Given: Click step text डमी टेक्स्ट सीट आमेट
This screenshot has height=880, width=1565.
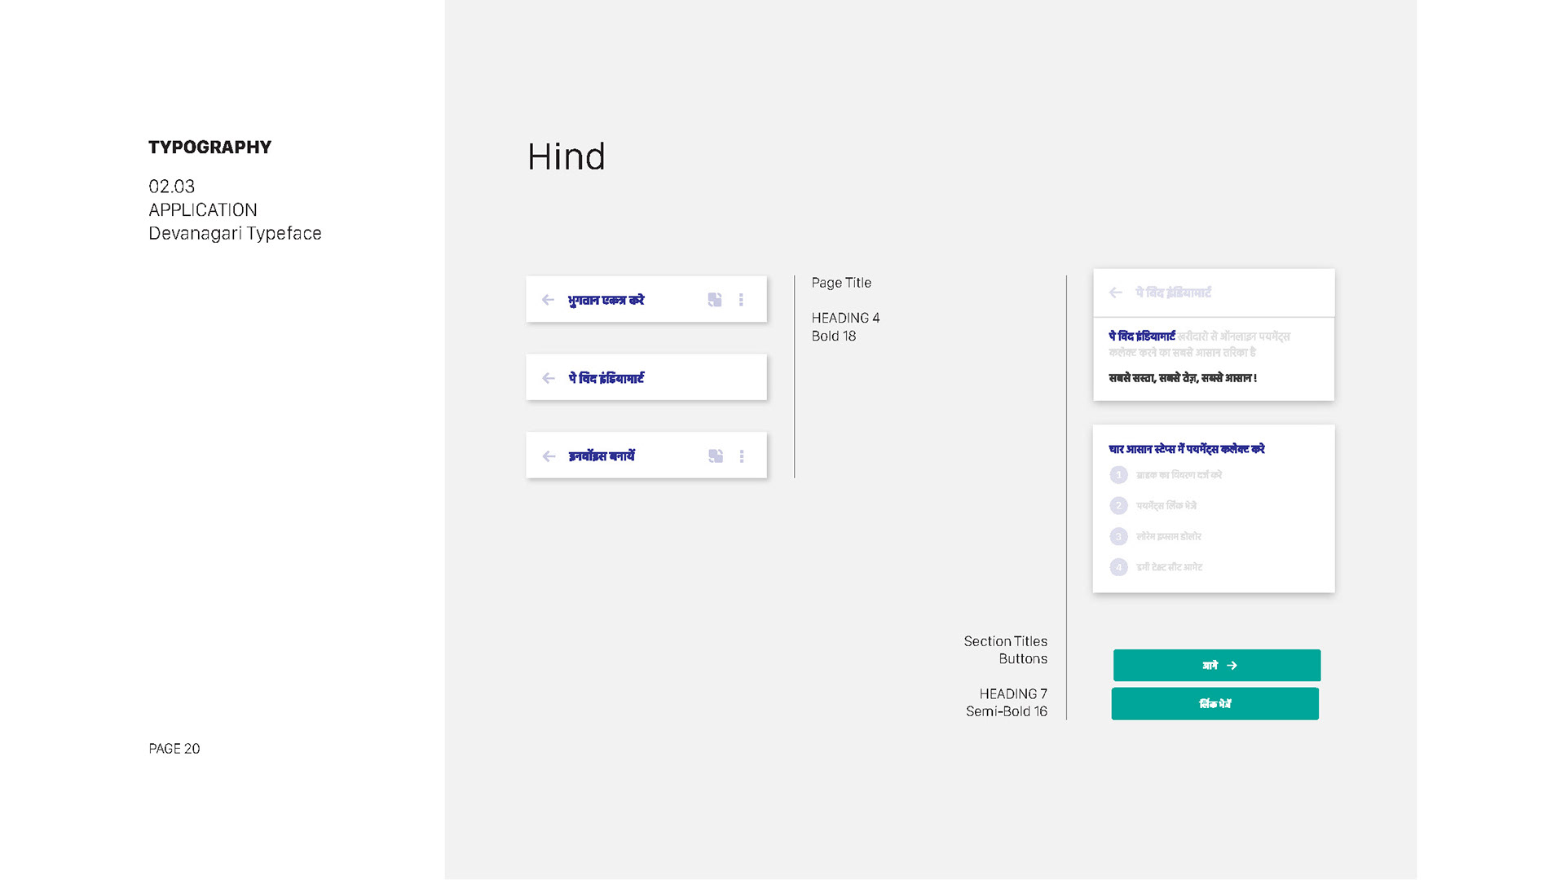Looking at the screenshot, I should coord(1170,567).
